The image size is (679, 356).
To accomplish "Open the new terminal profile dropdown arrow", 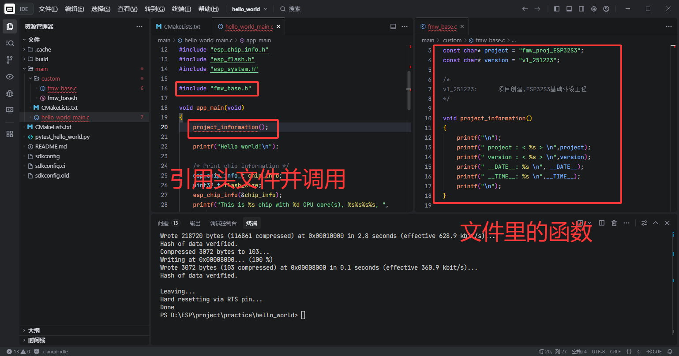I will point(590,223).
